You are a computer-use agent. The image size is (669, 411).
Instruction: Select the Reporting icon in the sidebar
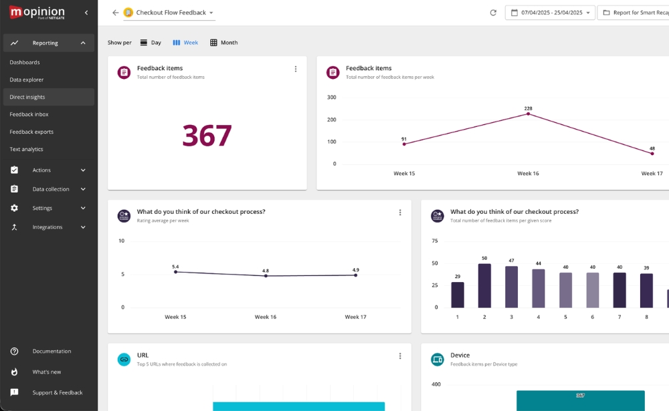[14, 43]
